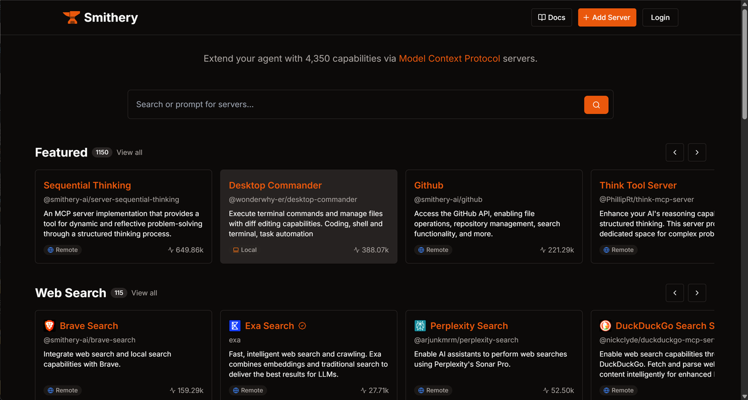This screenshot has height=400, width=748.
Task: Click the 649.86k usage stat
Action: point(186,250)
